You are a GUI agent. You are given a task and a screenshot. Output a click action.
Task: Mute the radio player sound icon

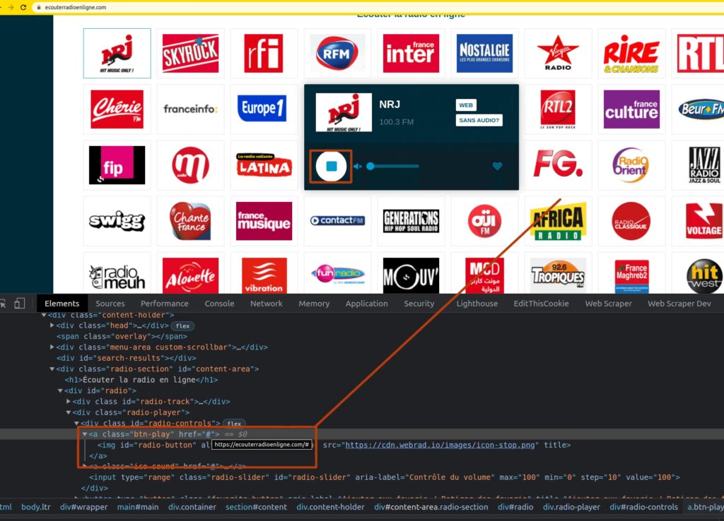tap(358, 167)
